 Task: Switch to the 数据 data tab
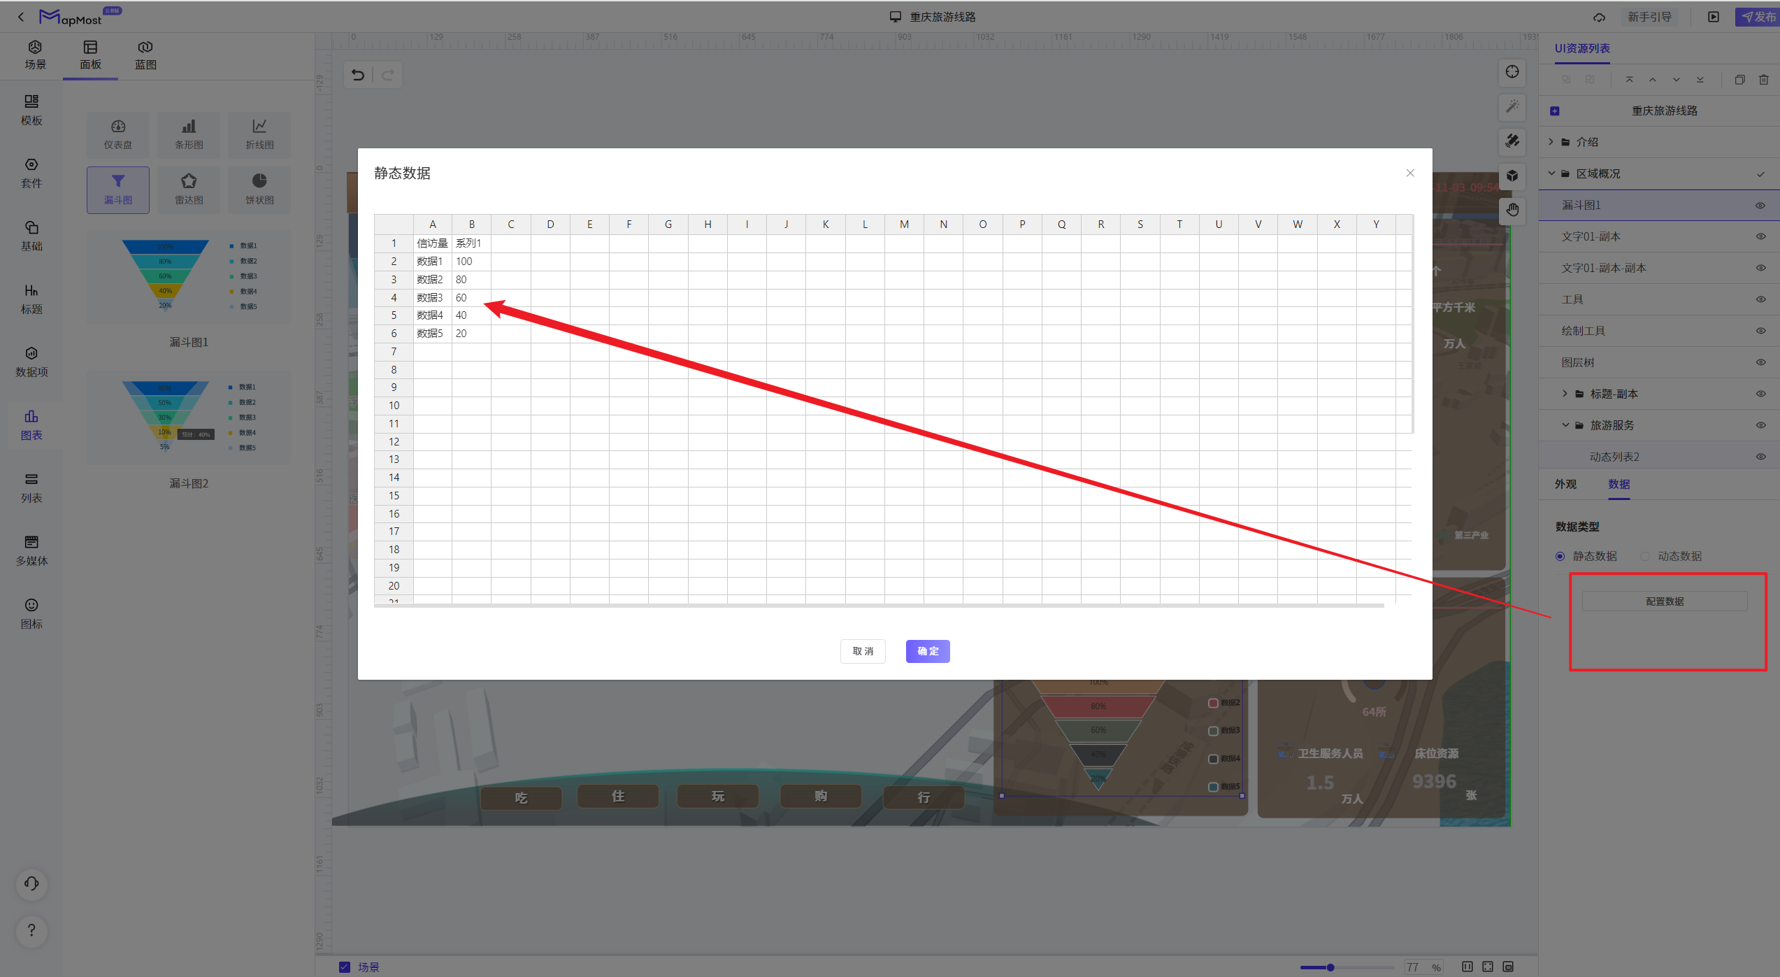click(x=1619, y=485)
